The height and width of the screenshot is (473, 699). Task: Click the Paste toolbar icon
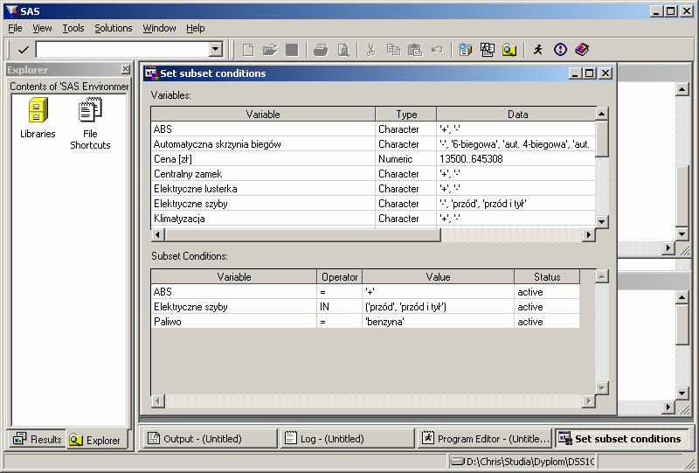tap(415, 50)
